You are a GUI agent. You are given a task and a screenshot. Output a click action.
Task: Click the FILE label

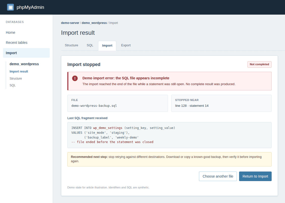(74, 100)
